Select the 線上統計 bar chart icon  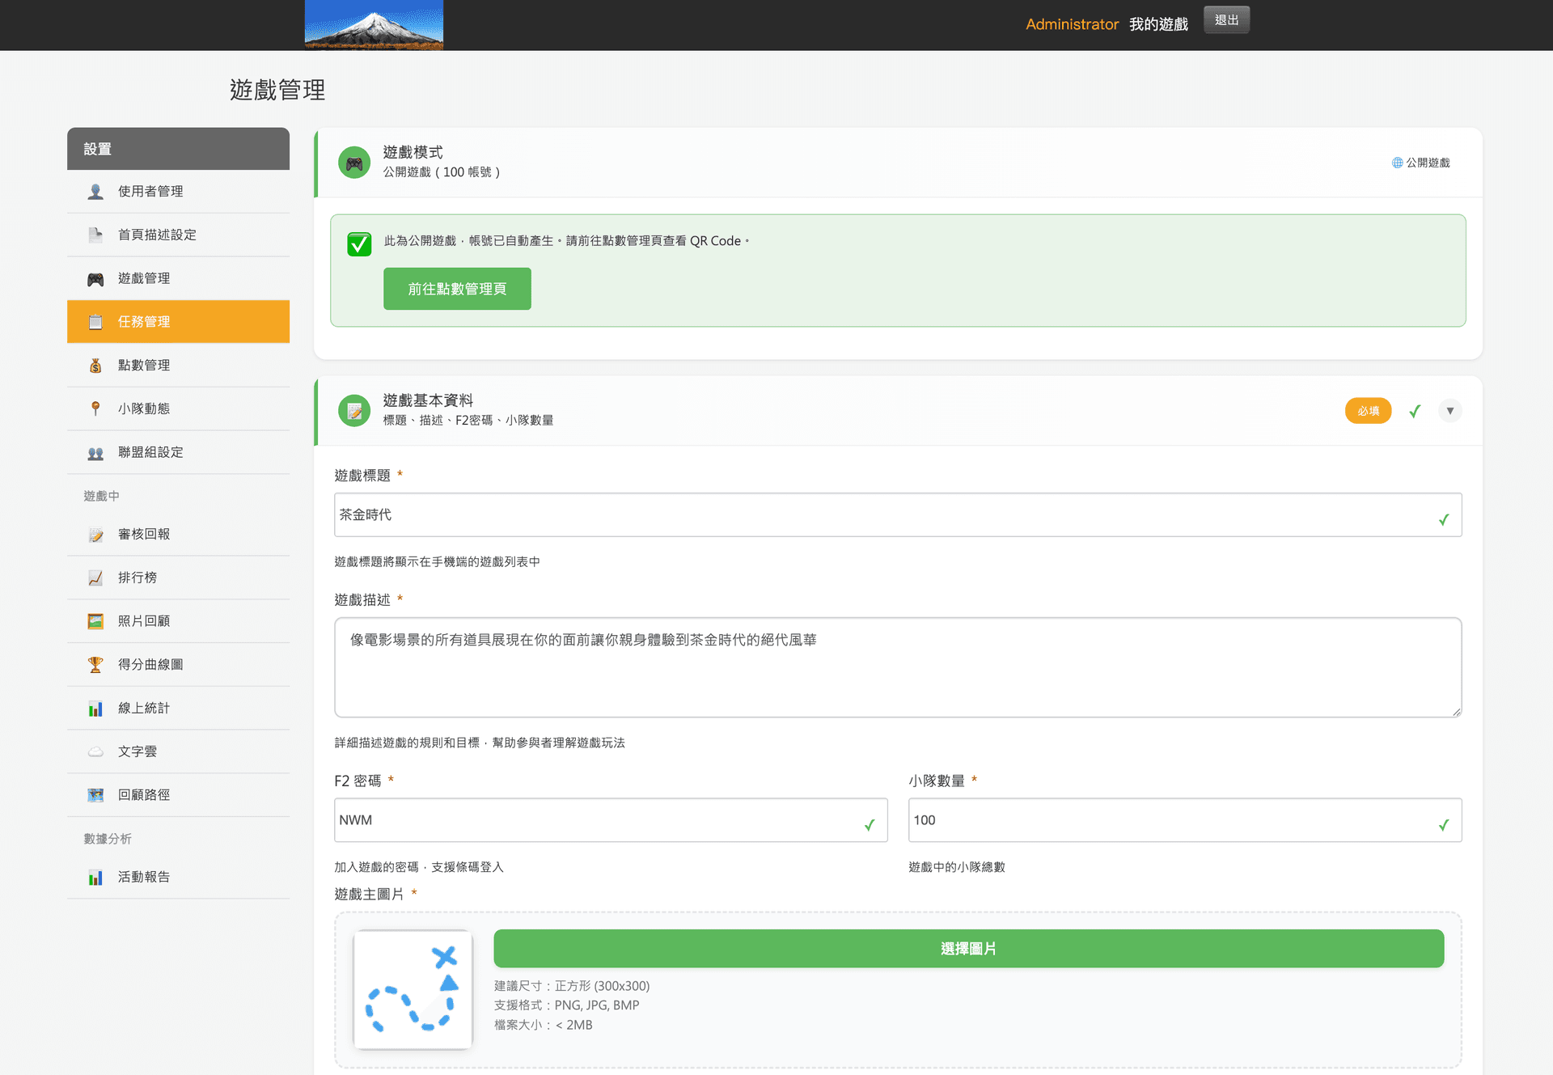(95, 708)
